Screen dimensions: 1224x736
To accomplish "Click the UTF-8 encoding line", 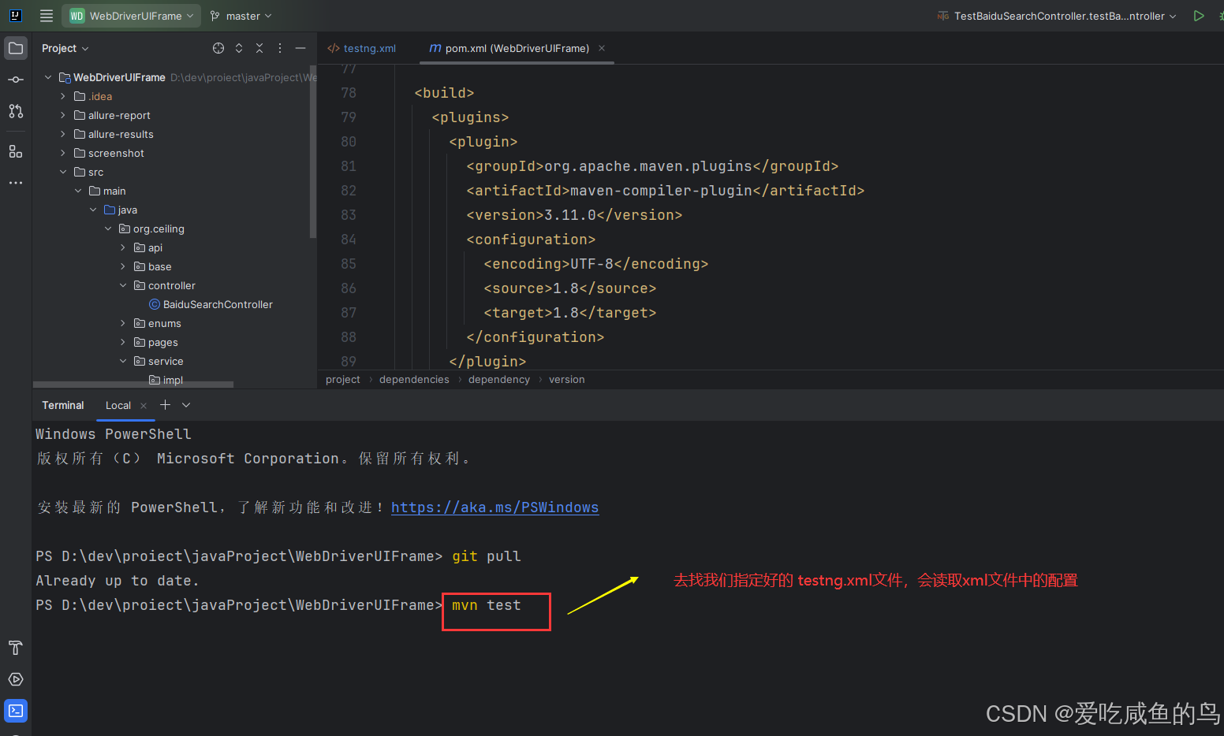I will pyautogui.click(x=596, y=264).
